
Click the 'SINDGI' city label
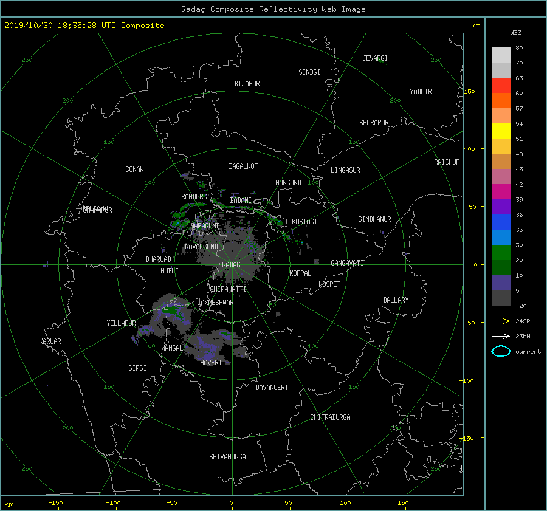tap(309, 72)
